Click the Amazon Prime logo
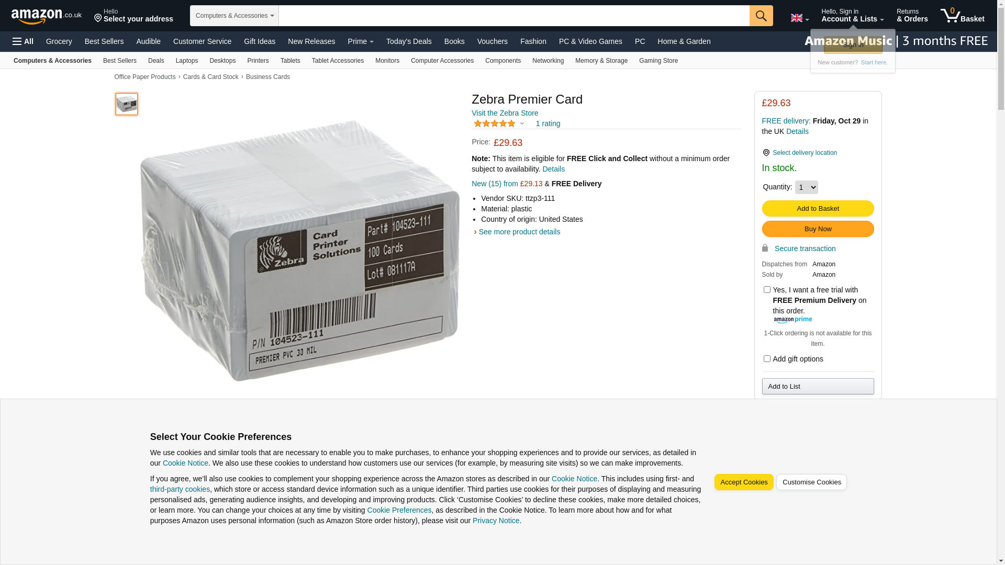Image resolution: width=1005 pixels, height=565 pixels. tap(792, 320)
